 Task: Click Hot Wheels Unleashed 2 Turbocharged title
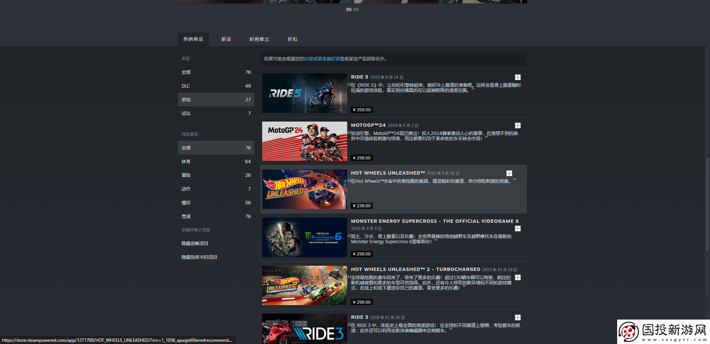(x=416, y=269)
